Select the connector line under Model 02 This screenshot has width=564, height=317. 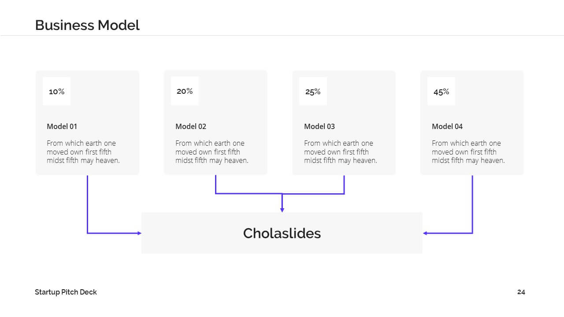pos(215,185)
